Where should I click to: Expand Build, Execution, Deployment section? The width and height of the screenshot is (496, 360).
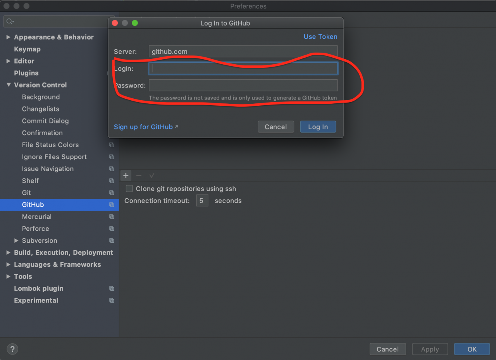tap(8, 252)
